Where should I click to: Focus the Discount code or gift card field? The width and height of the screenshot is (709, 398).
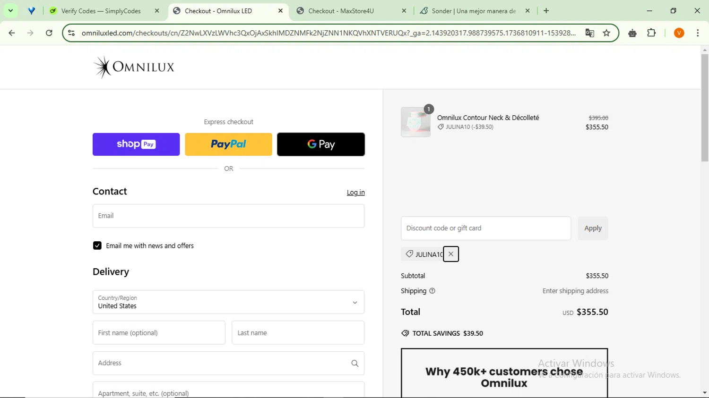pyautogui.click(x=486, y=229)
